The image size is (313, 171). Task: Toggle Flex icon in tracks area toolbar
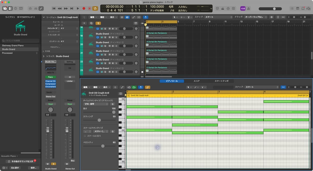[139, 17]
